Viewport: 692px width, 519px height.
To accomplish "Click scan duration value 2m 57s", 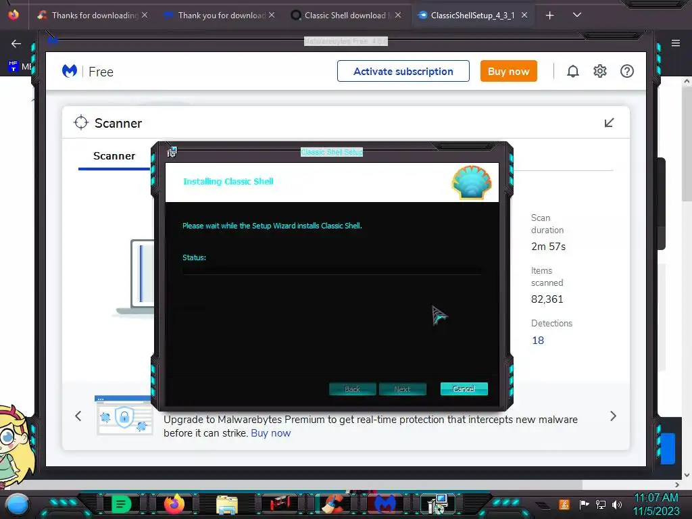I will pyautogui.click(x=548, y=246).
